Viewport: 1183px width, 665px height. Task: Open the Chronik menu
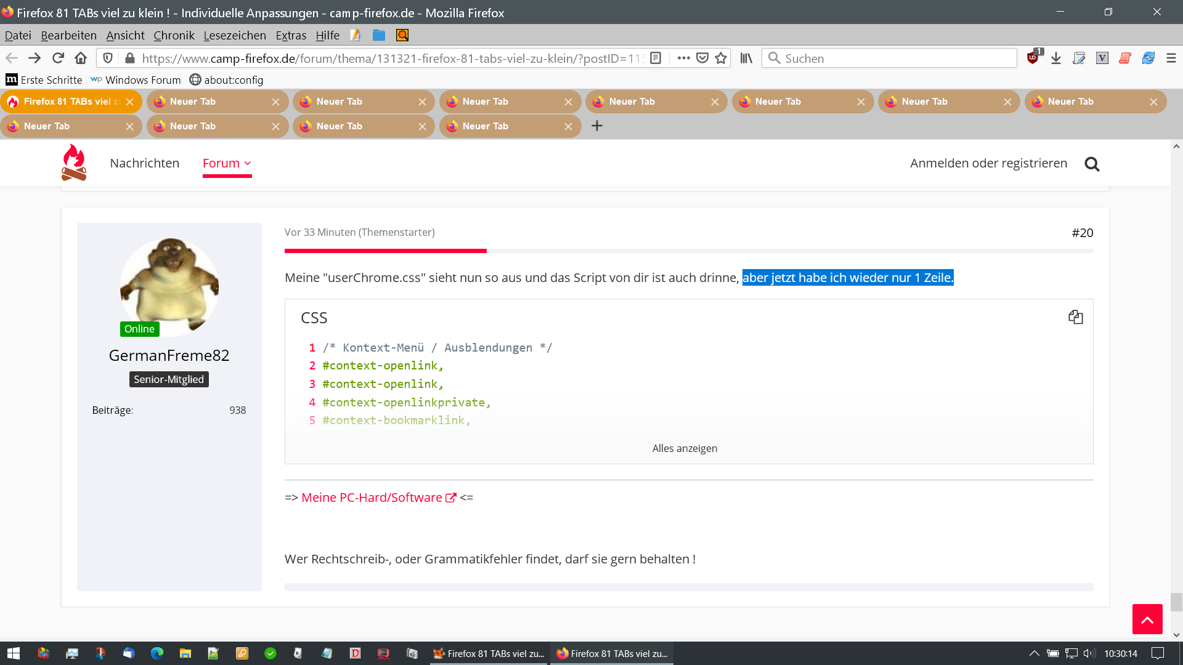(174, 35)
